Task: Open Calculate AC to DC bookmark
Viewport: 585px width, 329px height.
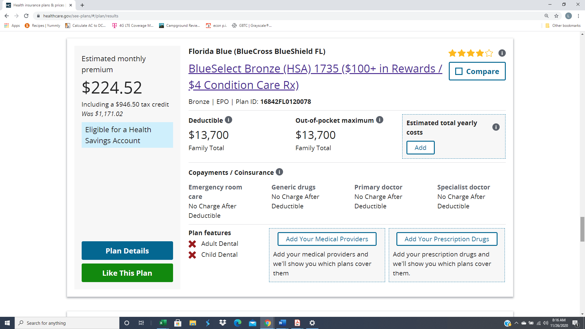Action: click(x=86, y=26)
